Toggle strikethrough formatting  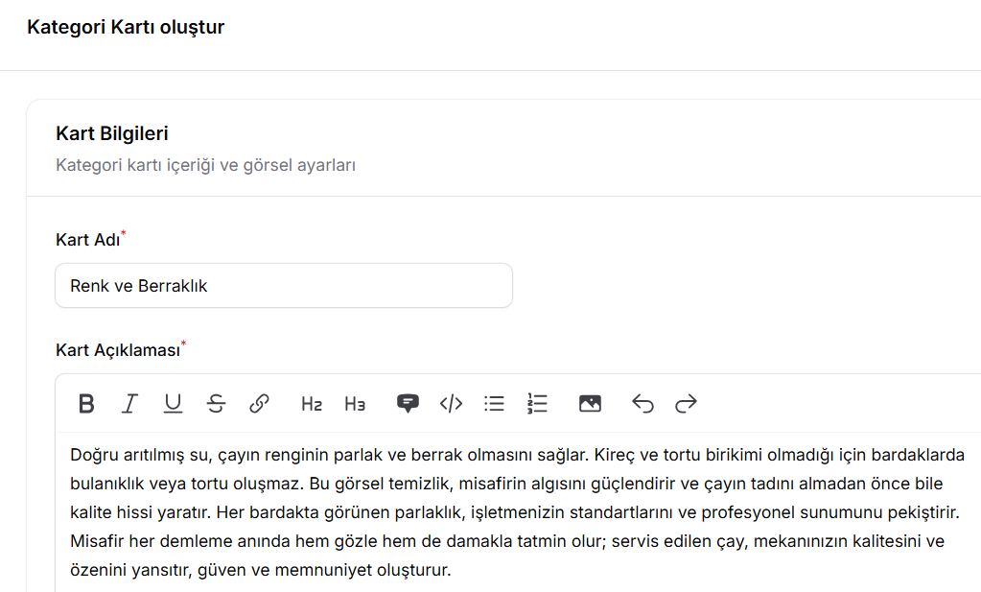[216, 403]
